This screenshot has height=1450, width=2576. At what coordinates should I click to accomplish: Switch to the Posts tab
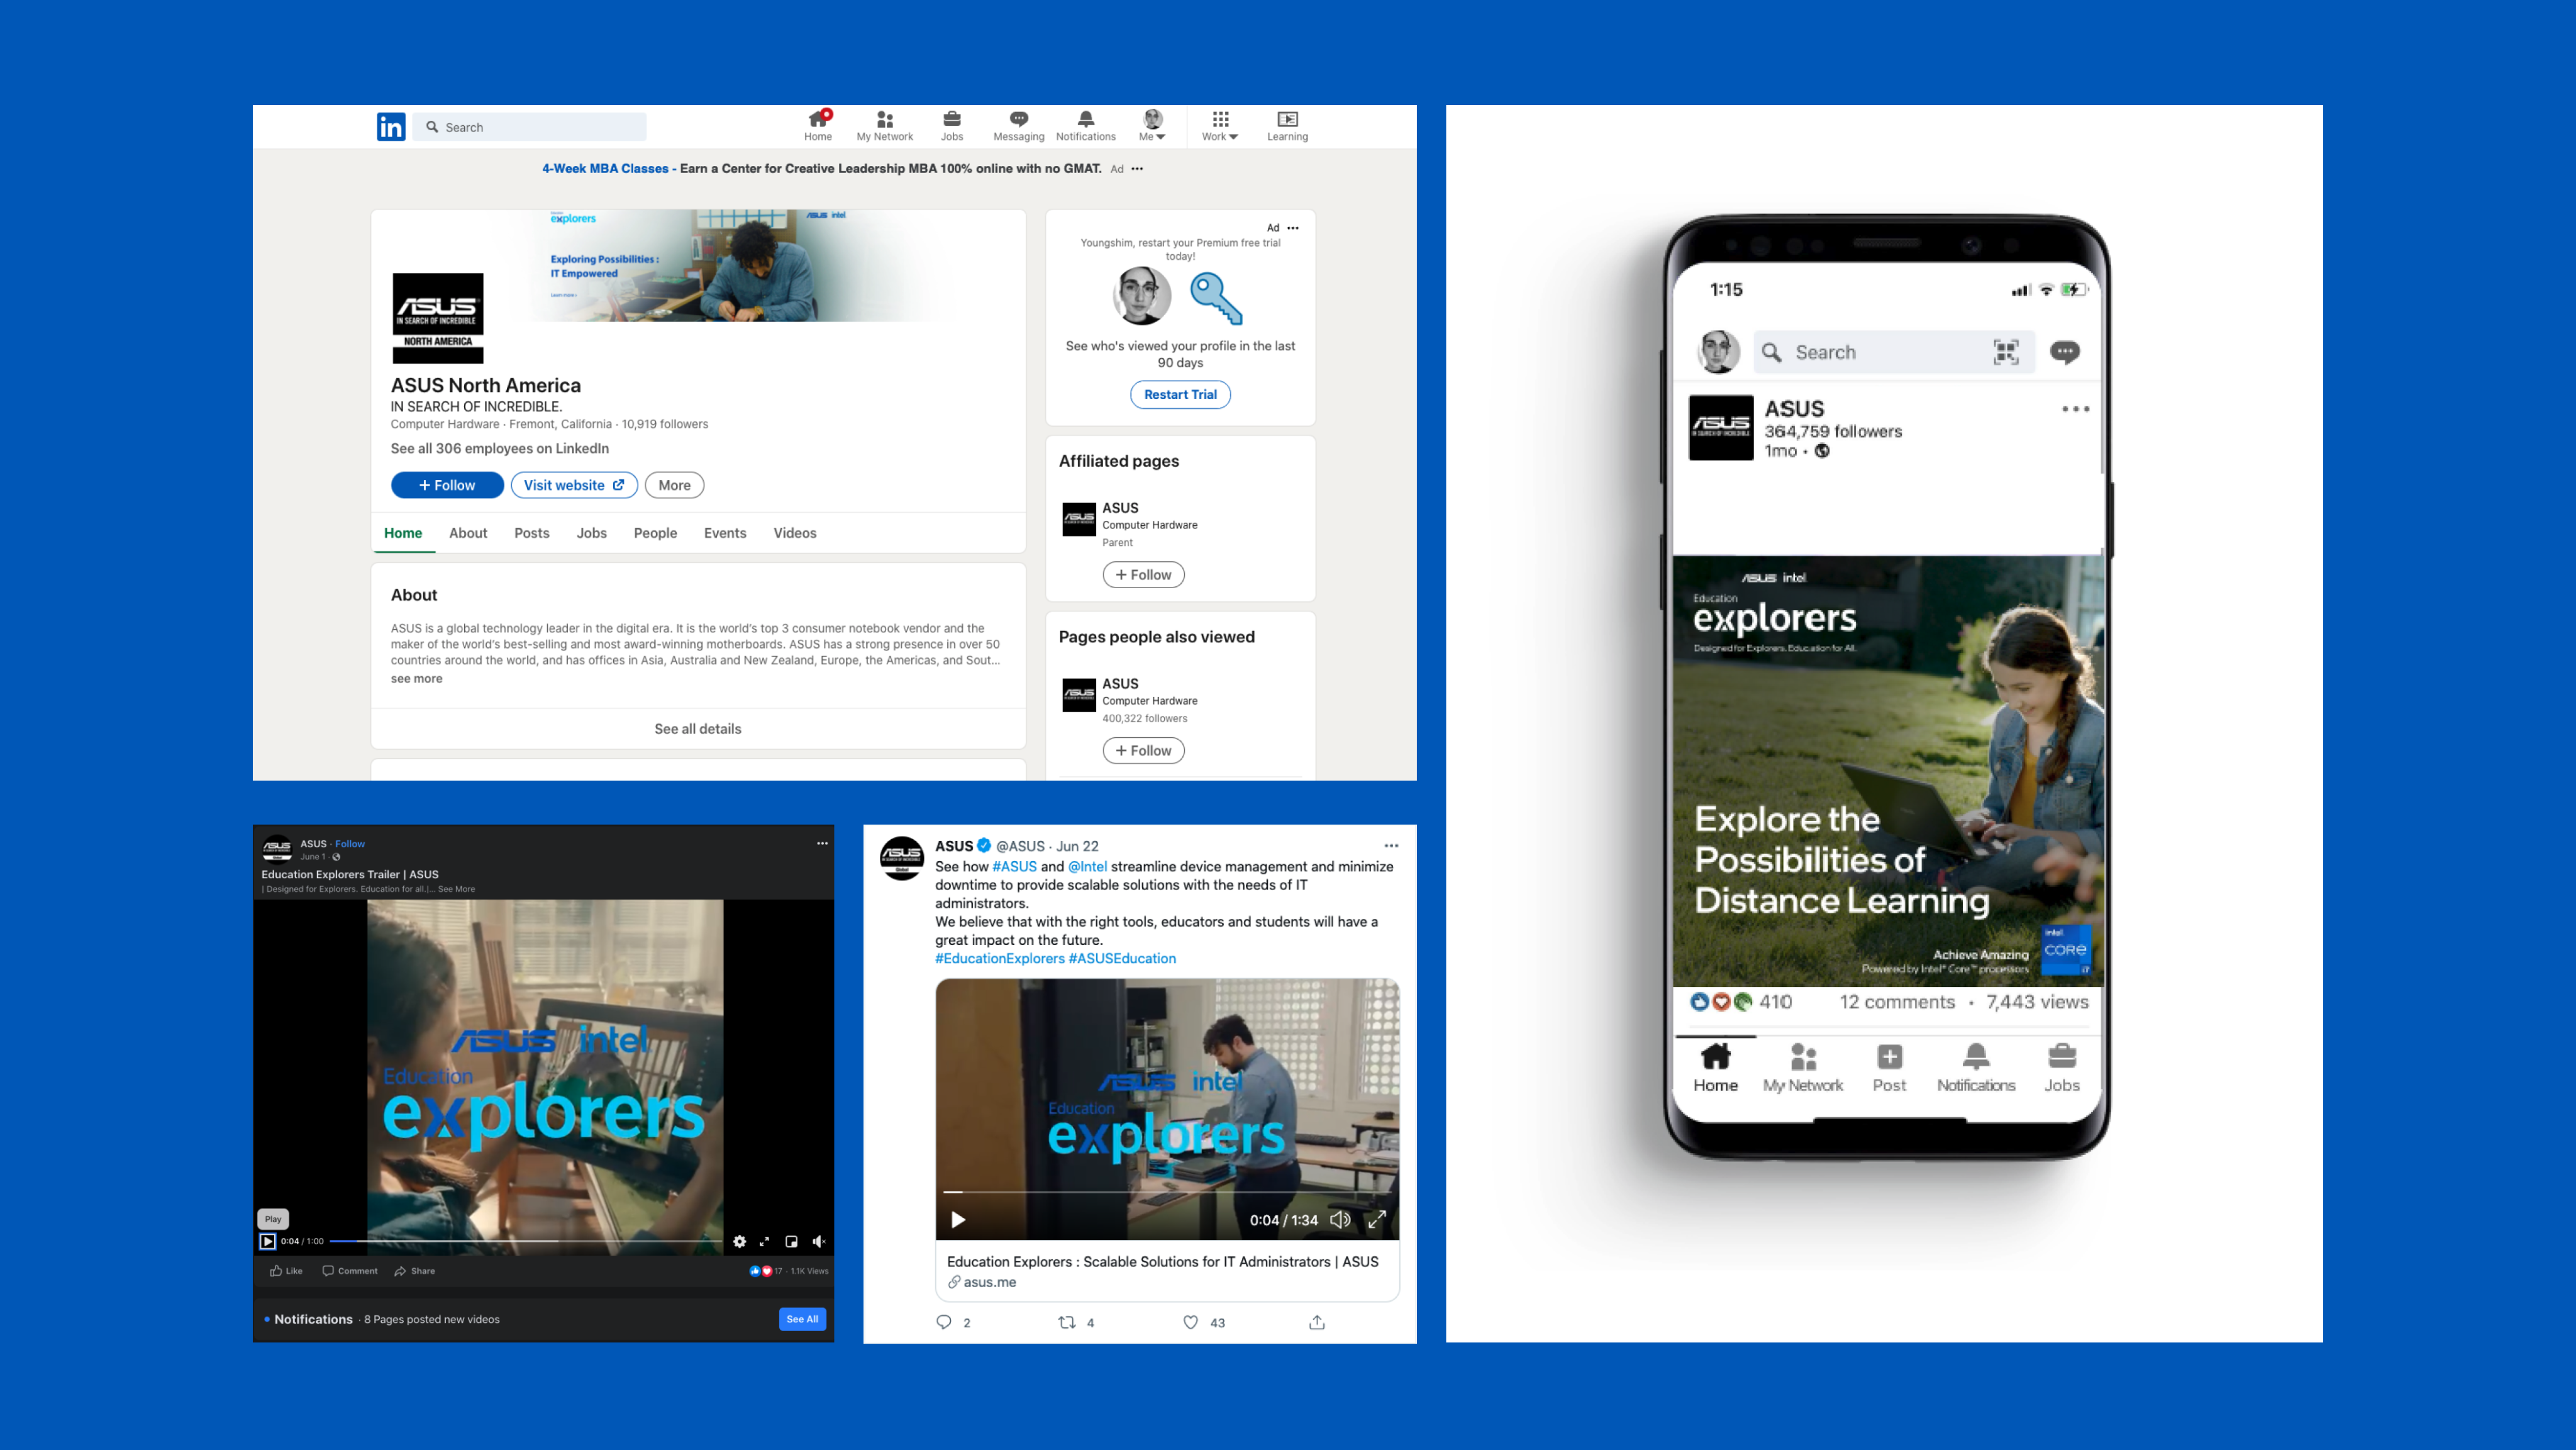click(x=531, y=533)
